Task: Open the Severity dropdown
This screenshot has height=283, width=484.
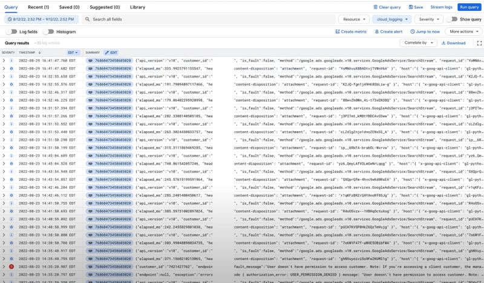Action: (x=429, y=19)
